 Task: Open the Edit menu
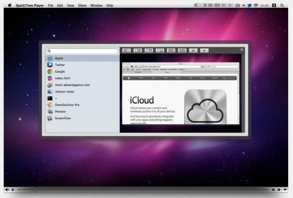(60, 5)
